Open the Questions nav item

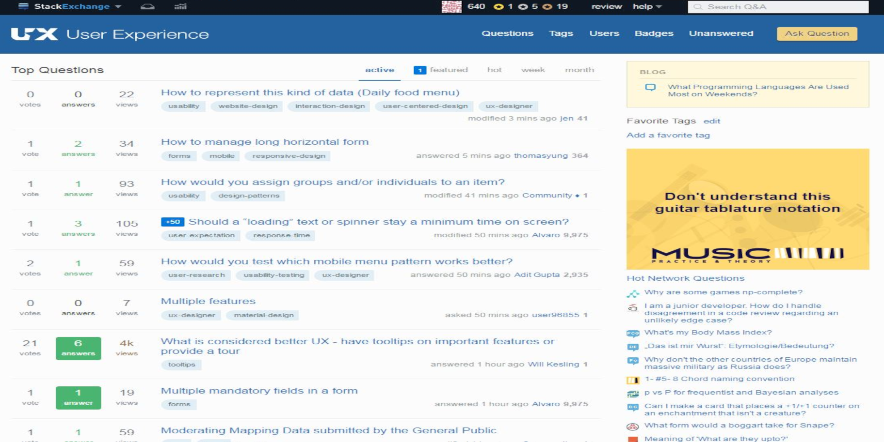pos(507,33)
